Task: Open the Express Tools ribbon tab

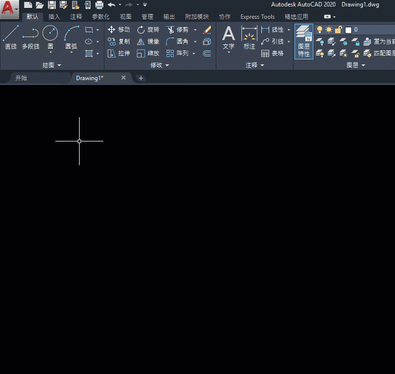Action: tap(257, 17)
